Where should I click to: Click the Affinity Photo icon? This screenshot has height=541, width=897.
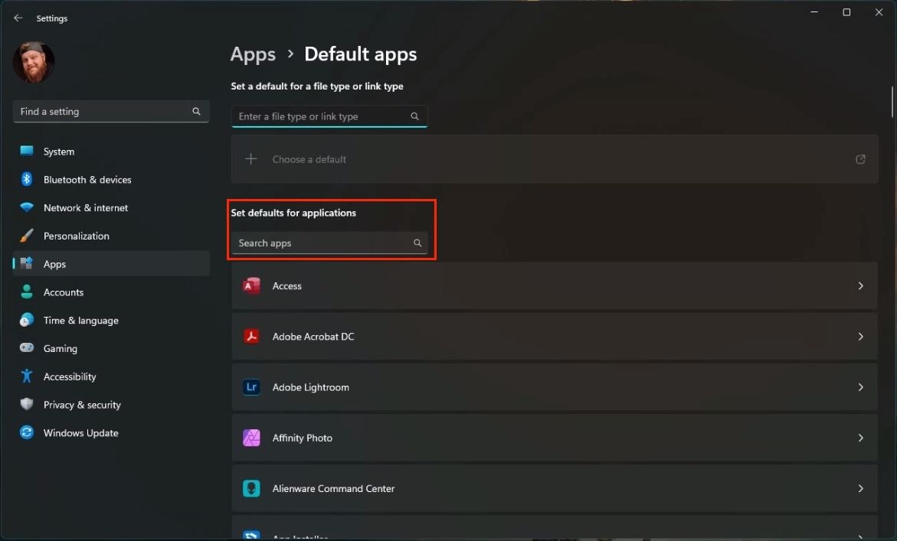[251, 438]
